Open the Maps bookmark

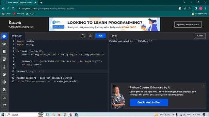pyautogui.click(x=30, y=14)
